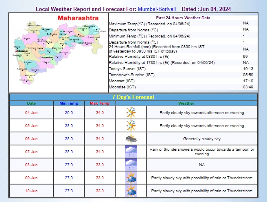Click the 07-Jun rain thundershower icon
This screenshot has width=267, height=202.
coord(131,151)
